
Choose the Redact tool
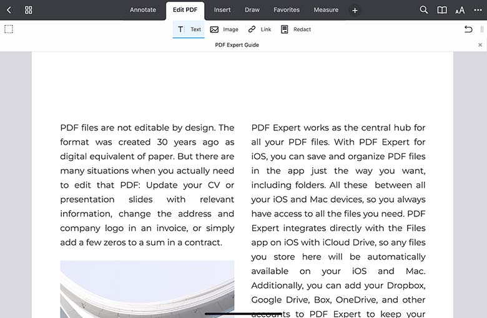(x=296, y=29)
